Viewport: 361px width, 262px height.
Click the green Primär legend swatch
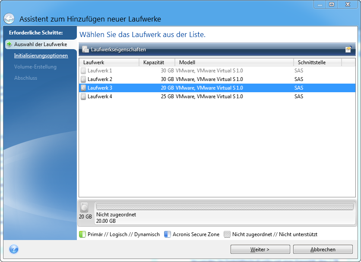point(82,234)
